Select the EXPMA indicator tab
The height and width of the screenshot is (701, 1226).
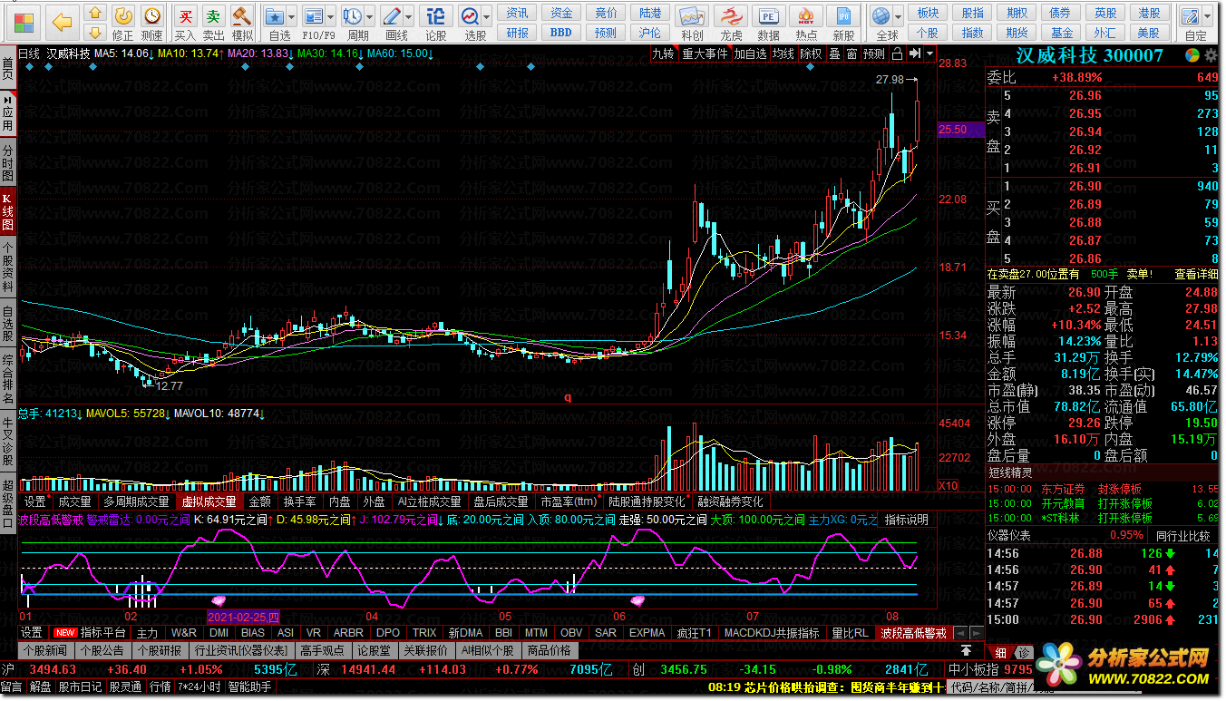pyautogui.click(x=647, y=632)
